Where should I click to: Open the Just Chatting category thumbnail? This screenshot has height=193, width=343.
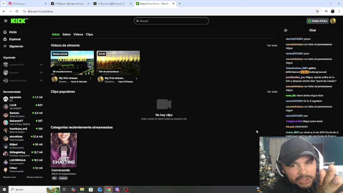tap(64, 150)
